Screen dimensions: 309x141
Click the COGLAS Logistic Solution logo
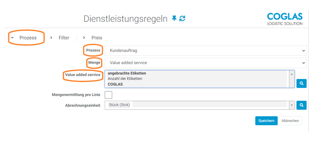[x=284, y=19]
